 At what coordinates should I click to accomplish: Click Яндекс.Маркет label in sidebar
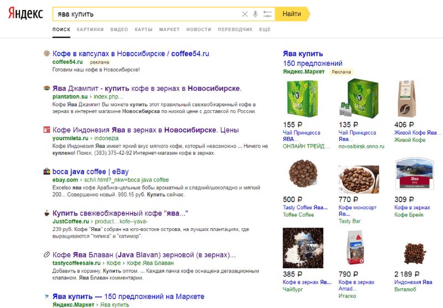click(303, 71)
